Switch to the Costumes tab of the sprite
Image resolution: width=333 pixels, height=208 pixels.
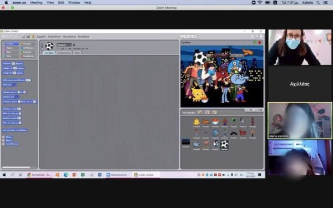pyautogui.click(x=64, y=53)
